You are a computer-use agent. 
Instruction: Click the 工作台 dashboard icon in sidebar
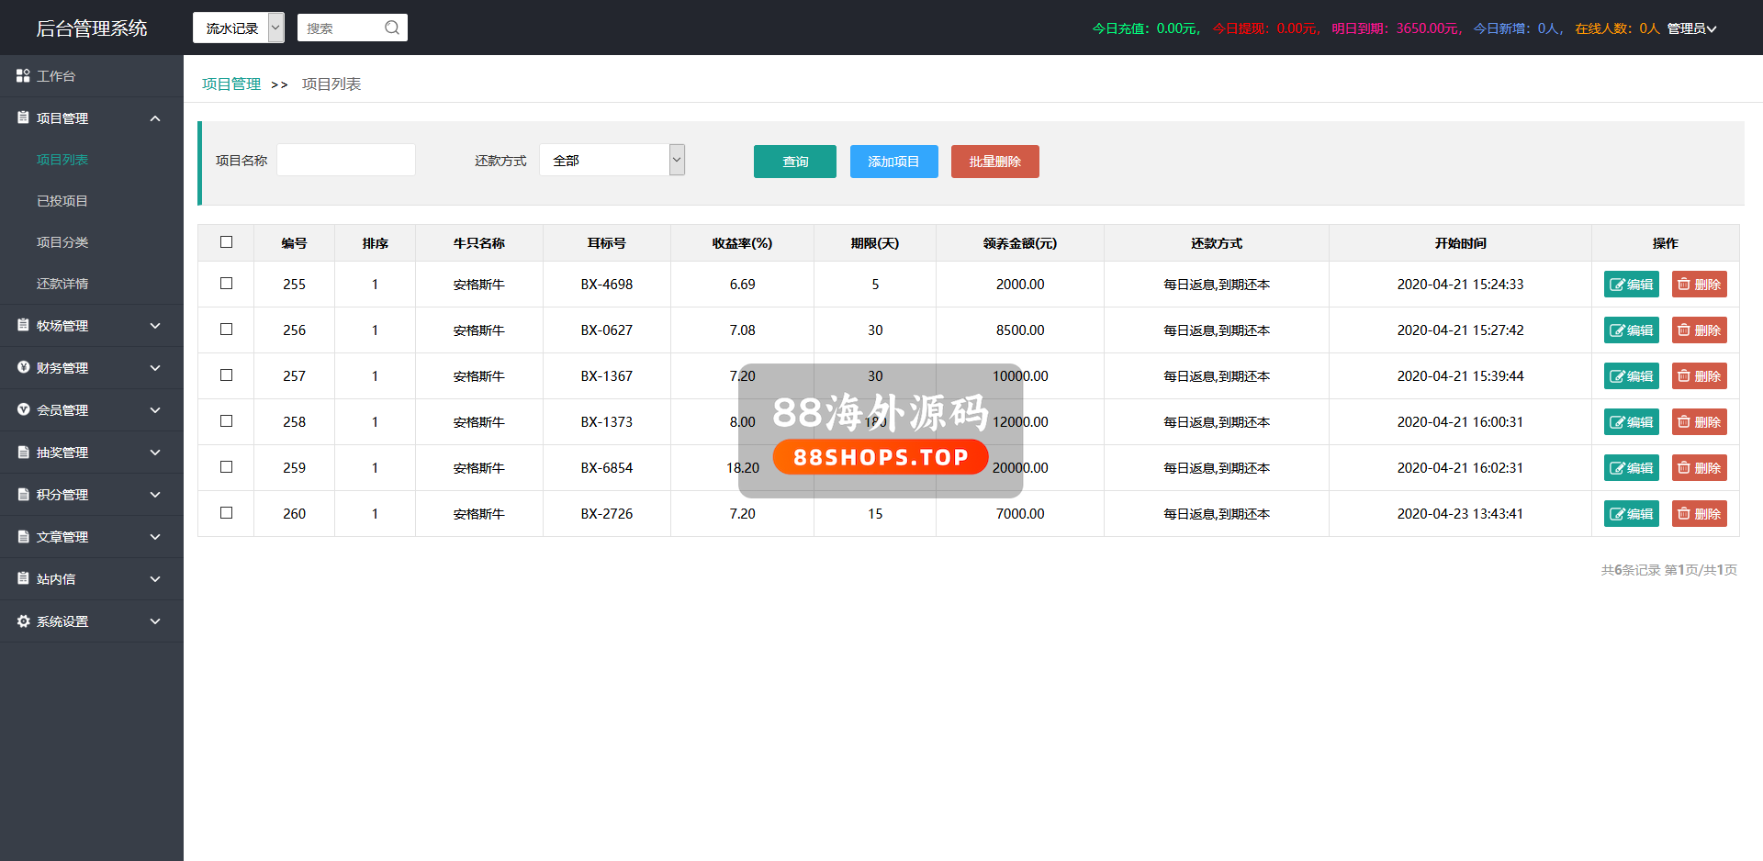click(23, 75)
